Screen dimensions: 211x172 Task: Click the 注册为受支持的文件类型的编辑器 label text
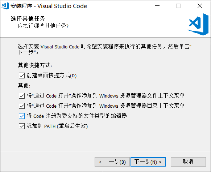(x=76, y=116)
